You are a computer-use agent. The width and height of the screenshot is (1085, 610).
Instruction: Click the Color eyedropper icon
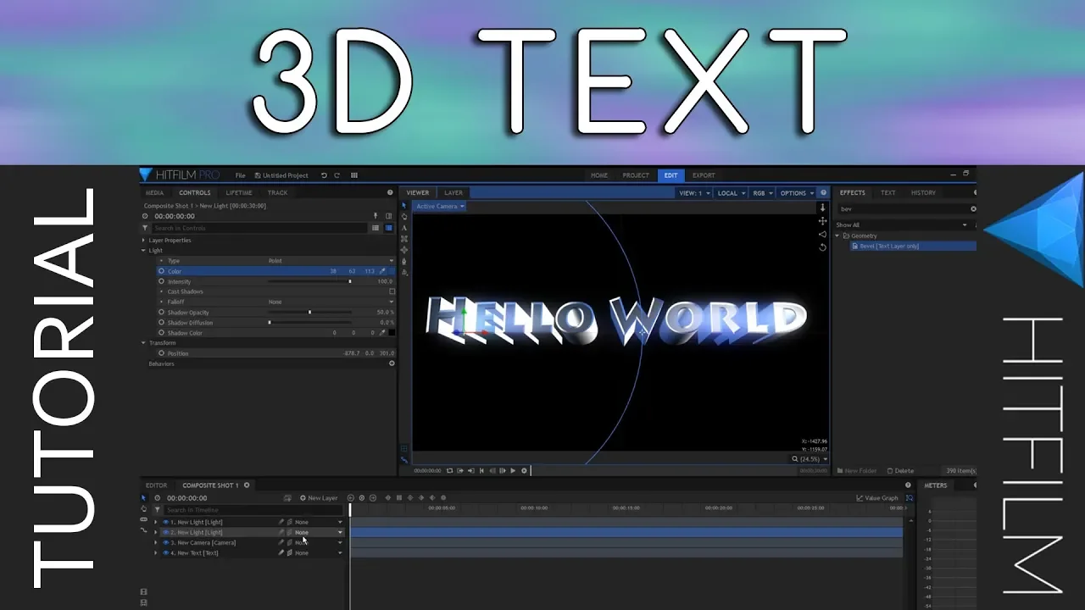(381, 271)
